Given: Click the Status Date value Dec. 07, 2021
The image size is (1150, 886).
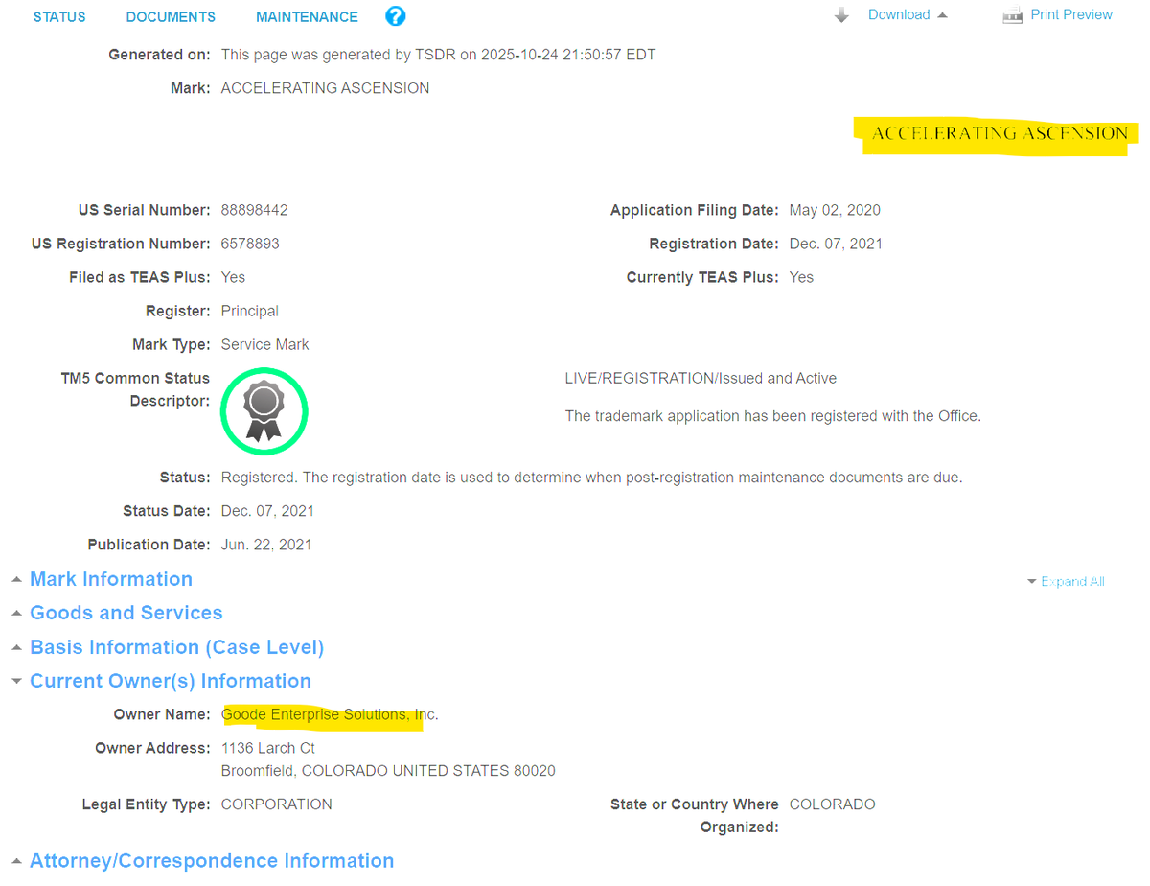Looking at the screenshot, I should (267, 511).
